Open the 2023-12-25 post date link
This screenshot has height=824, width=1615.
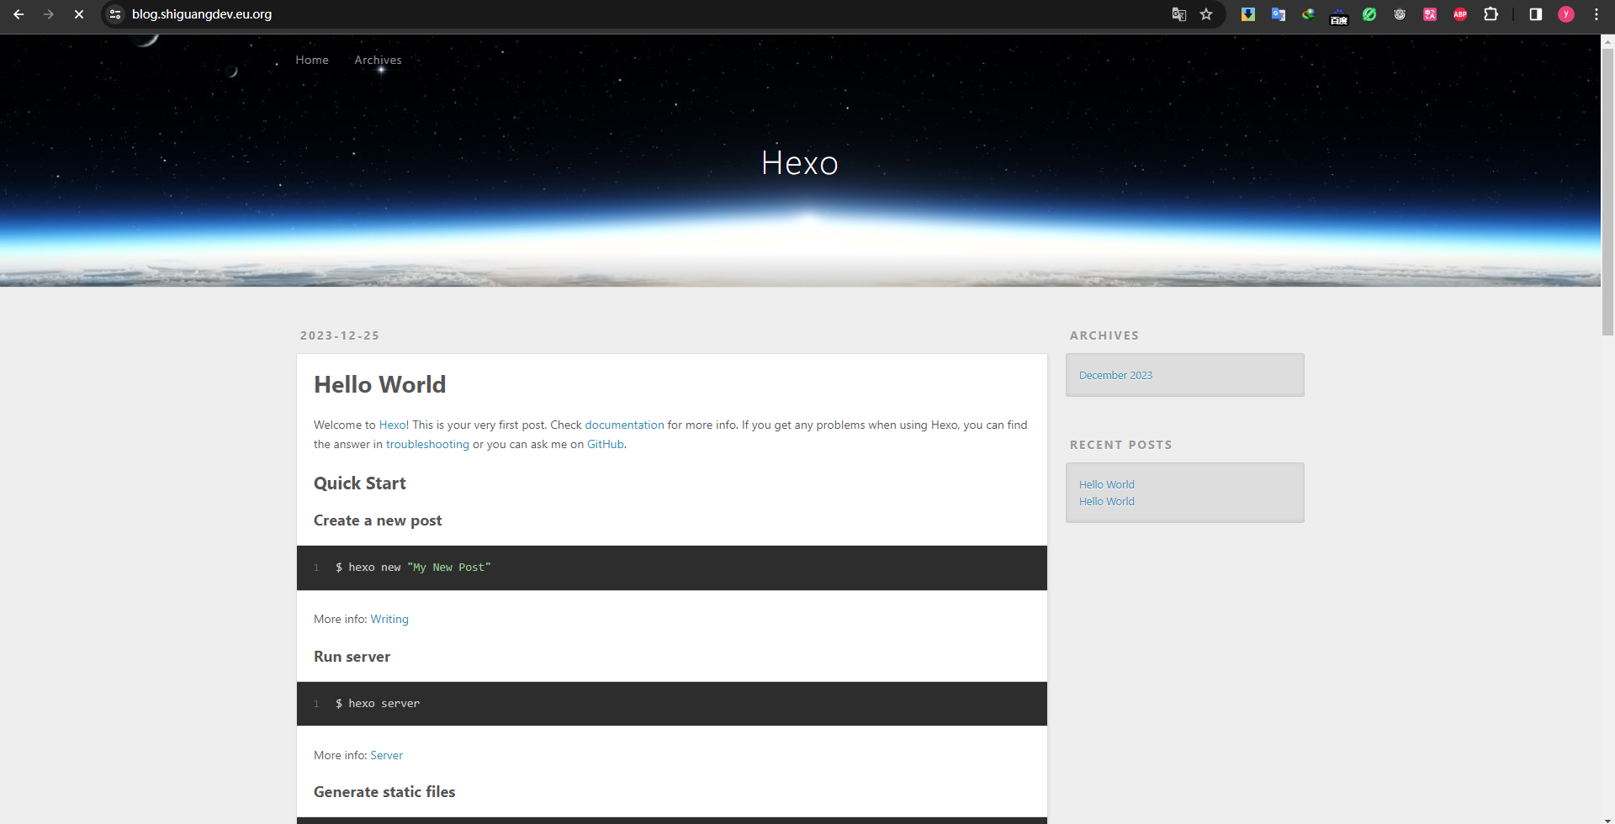[340, 335]
